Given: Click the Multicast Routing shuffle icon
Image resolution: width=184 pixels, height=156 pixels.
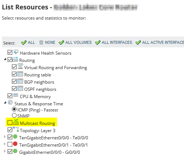Looking at the screenshot, I should [x=16, y=122].
